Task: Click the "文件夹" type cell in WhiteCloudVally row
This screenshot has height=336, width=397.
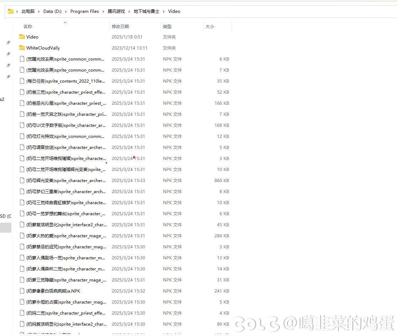Action: coord(169,48)
